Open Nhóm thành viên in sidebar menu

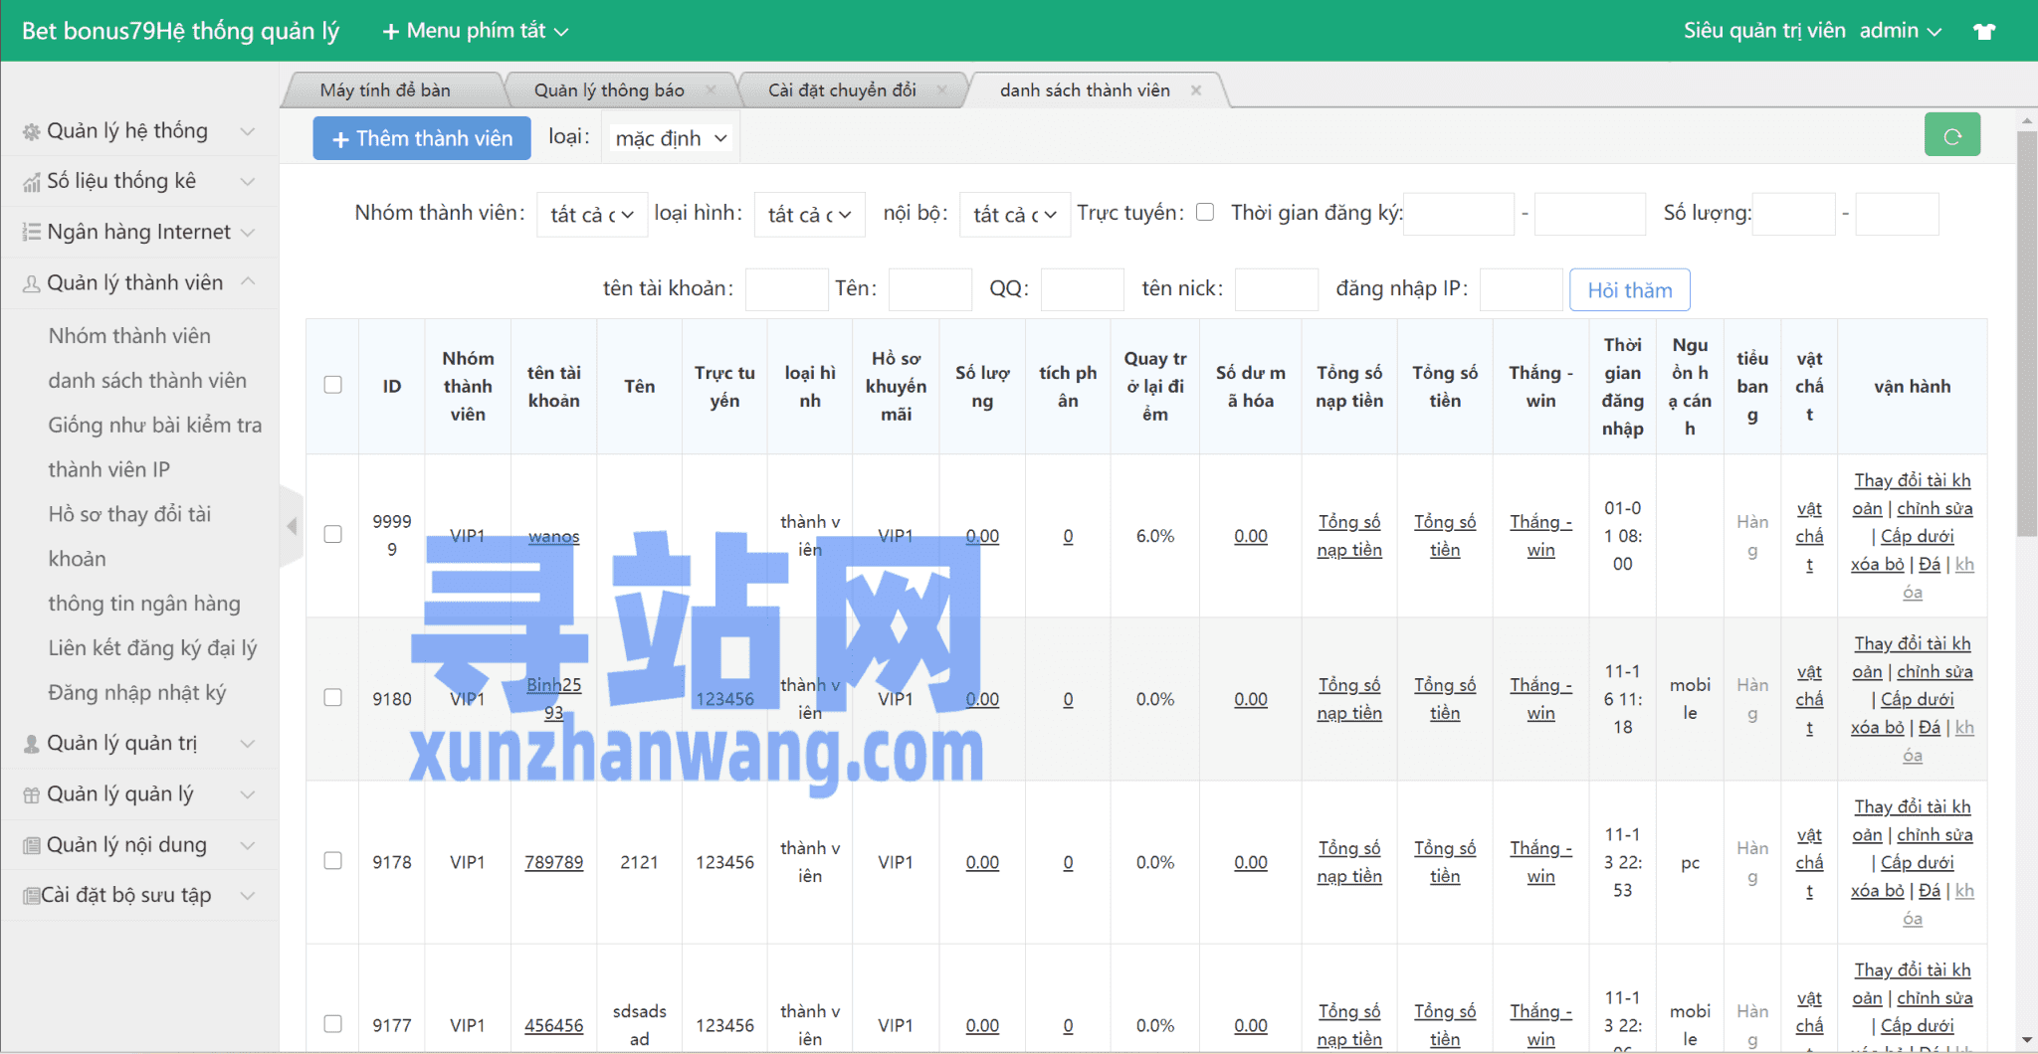click(129, 336)
